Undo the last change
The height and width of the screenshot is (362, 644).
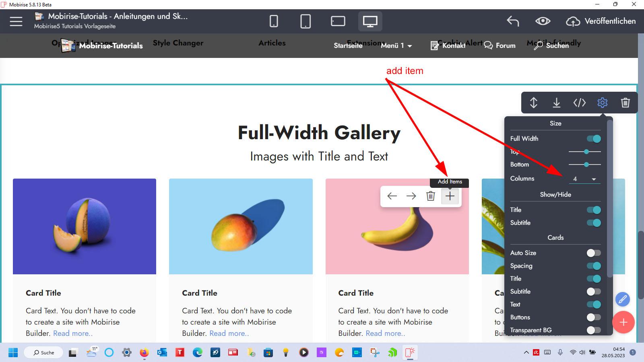click(x=513, y=21)
